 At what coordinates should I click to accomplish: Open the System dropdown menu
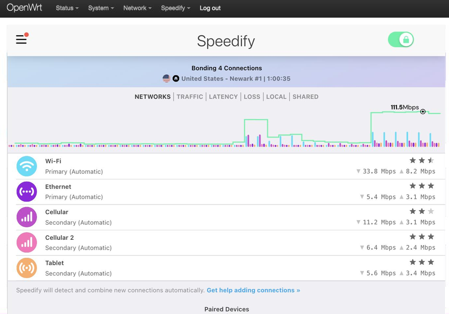point(101,8)
